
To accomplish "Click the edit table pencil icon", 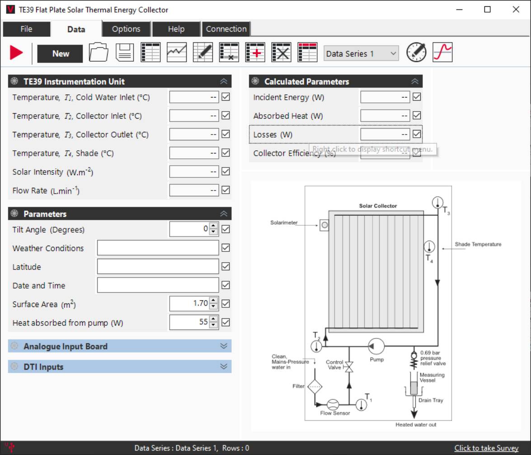I will click(202, 53).
